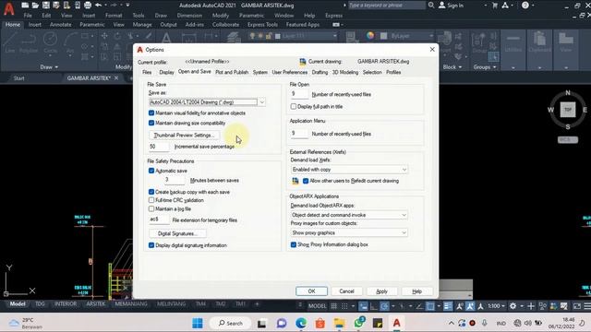Open WhatsApp from the taskbar
The height and width of the screenshot is (332, 591).
point(359,323)
